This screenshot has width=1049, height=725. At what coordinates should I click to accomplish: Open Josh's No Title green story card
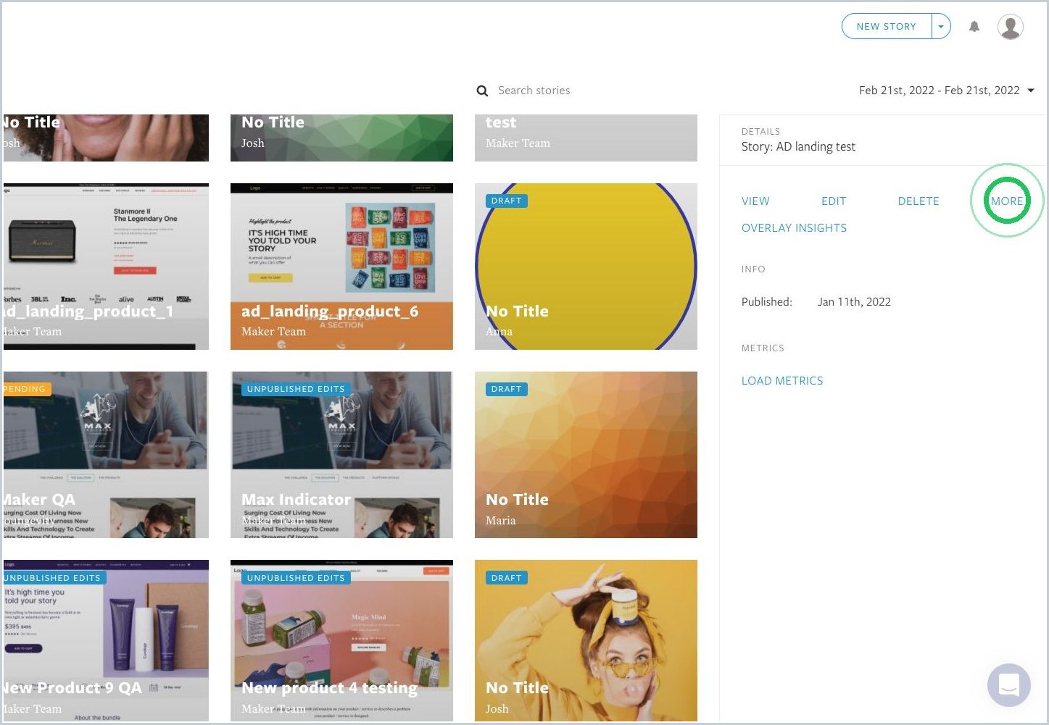(341, 138)
